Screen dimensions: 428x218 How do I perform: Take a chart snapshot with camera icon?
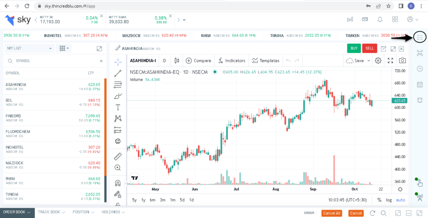pos(403,61)
